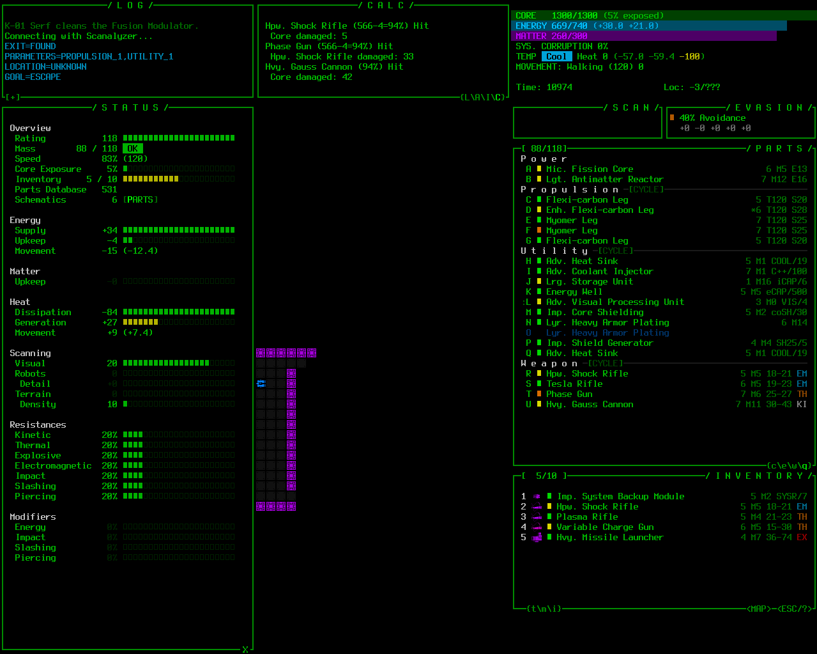Toggle the Imp. Shield Generator part
This screenshot has width=817, height=654.
pyautogui.click(x=666, y=343)
